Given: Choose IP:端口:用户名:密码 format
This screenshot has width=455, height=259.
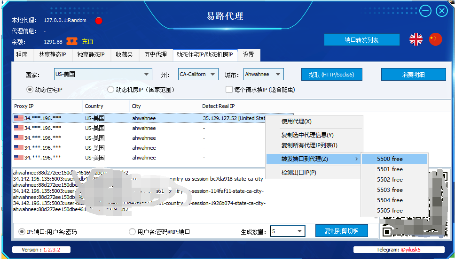Looking at the screenshot, I should click(x=22, y=232).
